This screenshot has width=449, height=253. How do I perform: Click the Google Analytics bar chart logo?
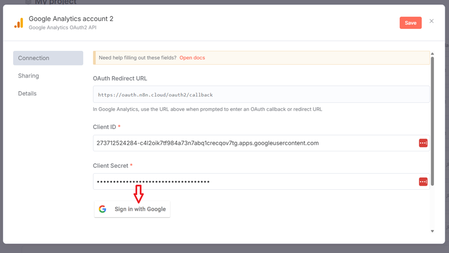click(x=18, y=23)
